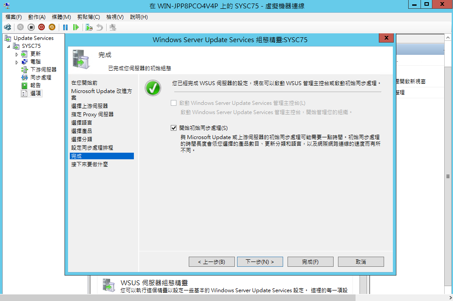Close the WSUS configuration wizard dialog

coord(386,38)
